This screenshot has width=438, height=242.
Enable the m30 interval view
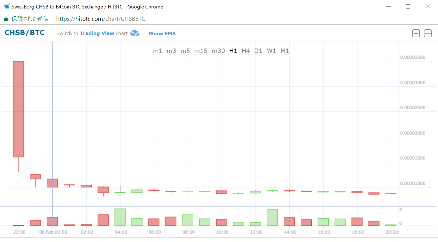[x=218, y=51]
